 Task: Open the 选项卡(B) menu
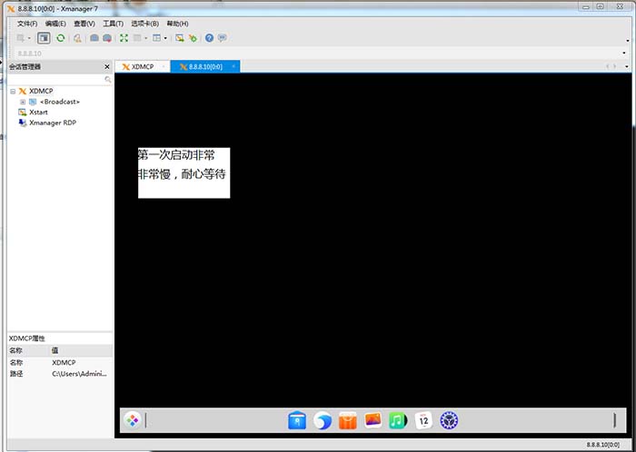click(145, 24)
